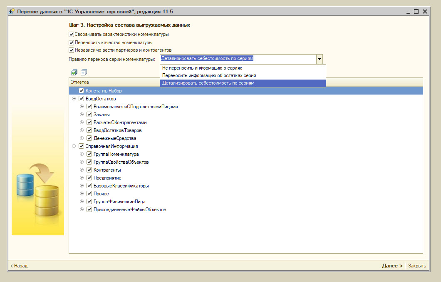Expand the РасчетыСКонтрагентами node

pos(82,122)
